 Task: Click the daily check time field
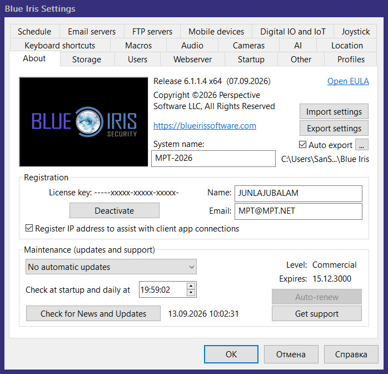tap(163, 289)
